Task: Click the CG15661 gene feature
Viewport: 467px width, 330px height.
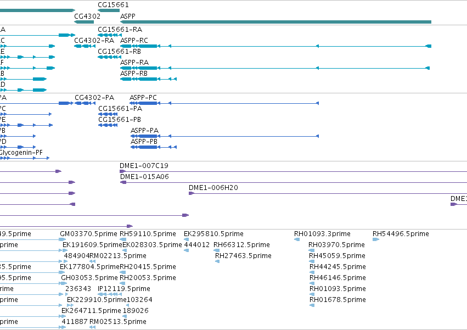Action: [109, 10]
